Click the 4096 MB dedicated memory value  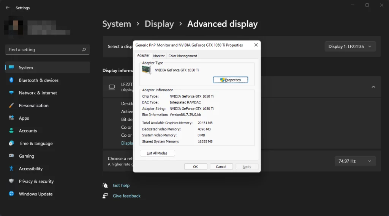(204, 129)
